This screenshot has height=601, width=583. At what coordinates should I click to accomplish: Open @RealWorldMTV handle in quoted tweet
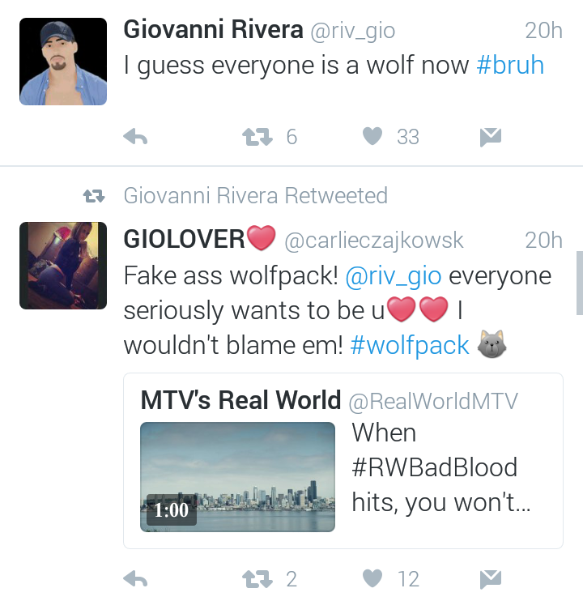tap(433, 401)
